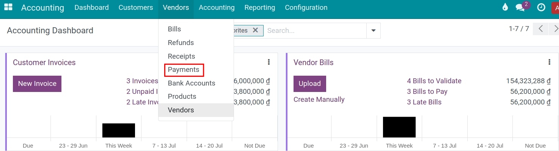
Task: Open the Vendors top menu
Action: pyautogui.click(x=176, y=8)
